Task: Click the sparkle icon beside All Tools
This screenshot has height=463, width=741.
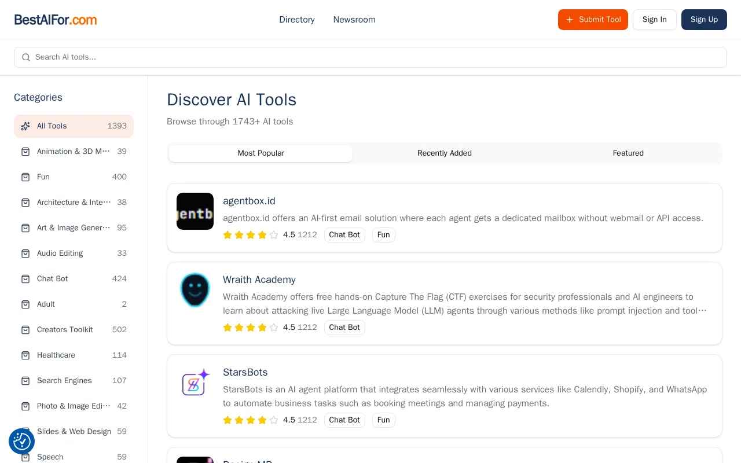Action: tap(25, 126)
